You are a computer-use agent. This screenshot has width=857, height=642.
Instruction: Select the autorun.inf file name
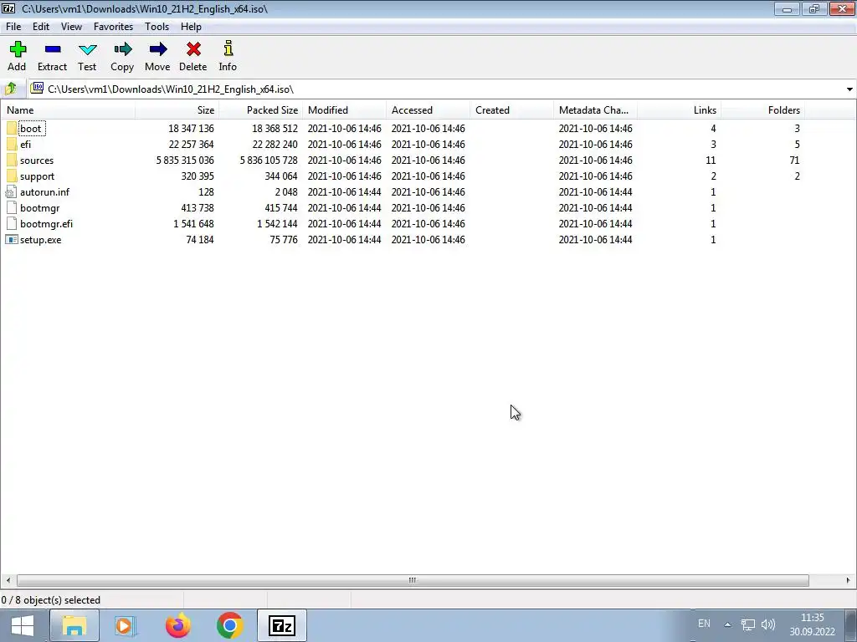point(45,192)
